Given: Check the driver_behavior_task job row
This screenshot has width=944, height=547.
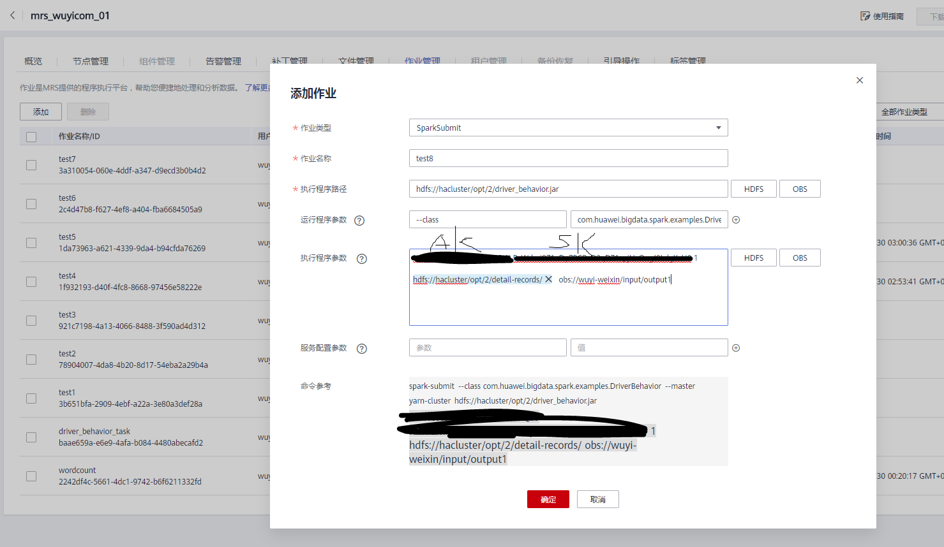Looking at the screenshot, I should [31, 437].
